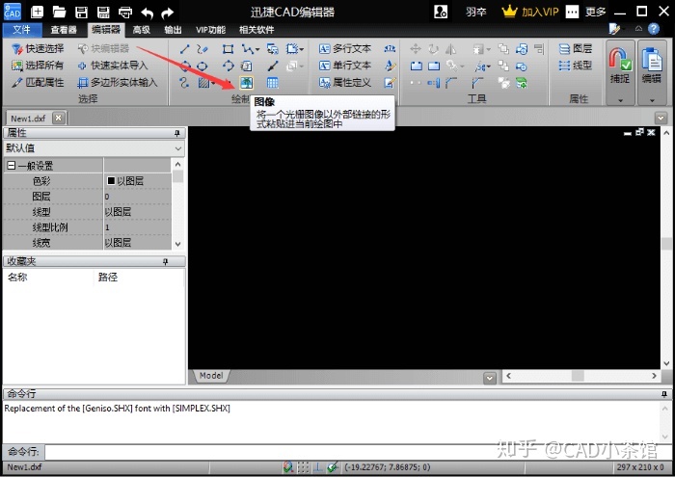Open the Layers (图层) manager
The width and height of the screenshot is (675, 477).
576,48
